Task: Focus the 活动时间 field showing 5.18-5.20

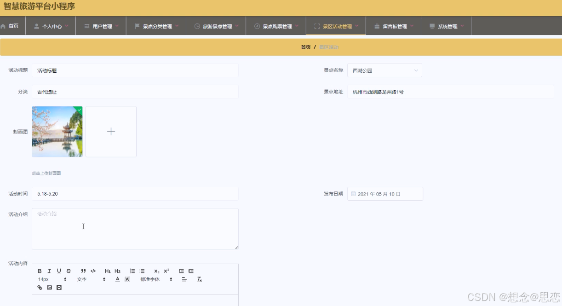Action: coord(135,194)
